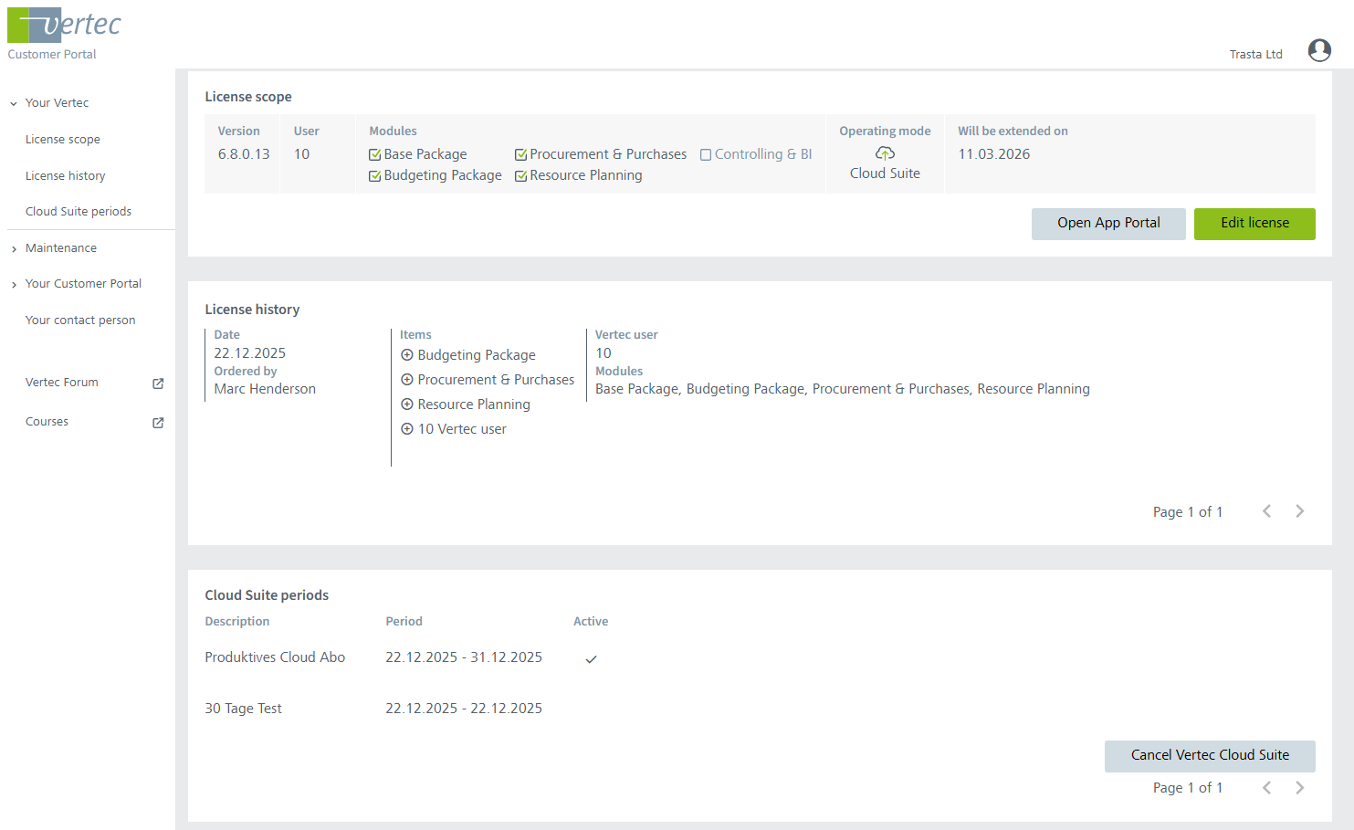Expand the Maintenance sidebar section

coord(14,249)
